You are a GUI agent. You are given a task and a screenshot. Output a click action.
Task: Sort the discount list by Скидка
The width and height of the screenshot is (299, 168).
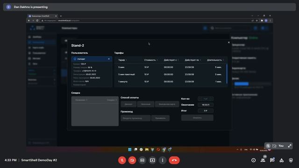[x=112, y=100]
